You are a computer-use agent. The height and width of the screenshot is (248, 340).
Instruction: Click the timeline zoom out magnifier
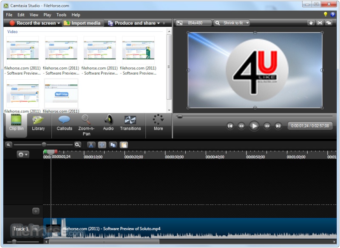tap(8, 145)
